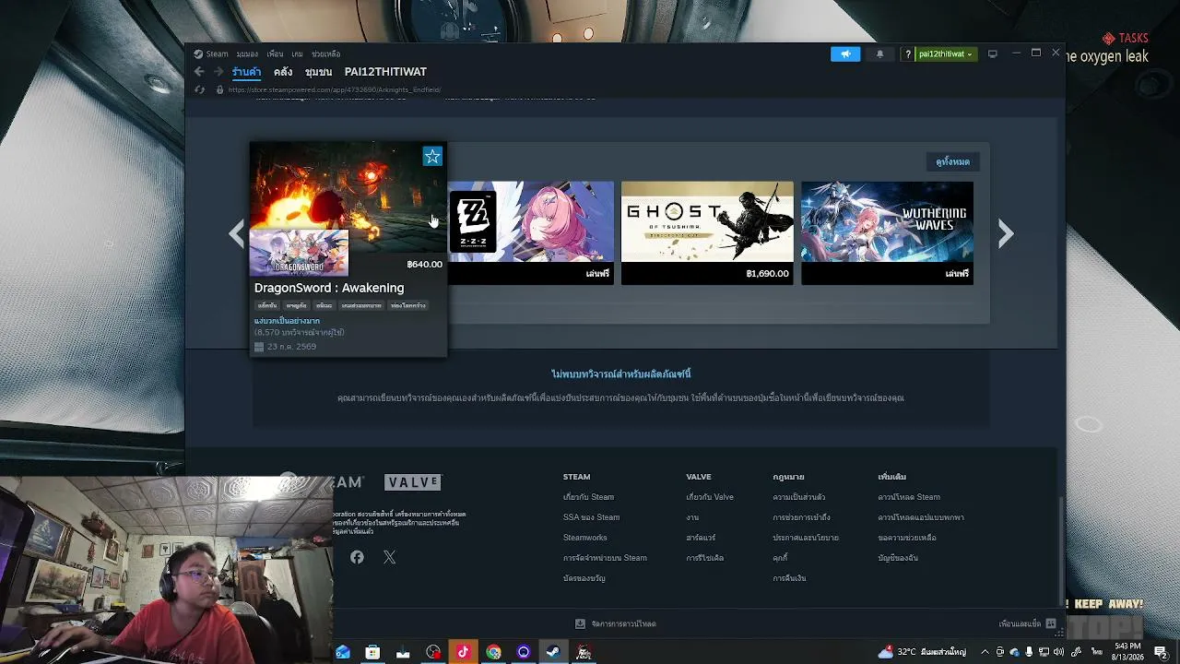Image resolution: width=1180 pixels, height=664 pixels.
Task: Open the Wuthering Waves game card
Action: [x=887, y=232]
